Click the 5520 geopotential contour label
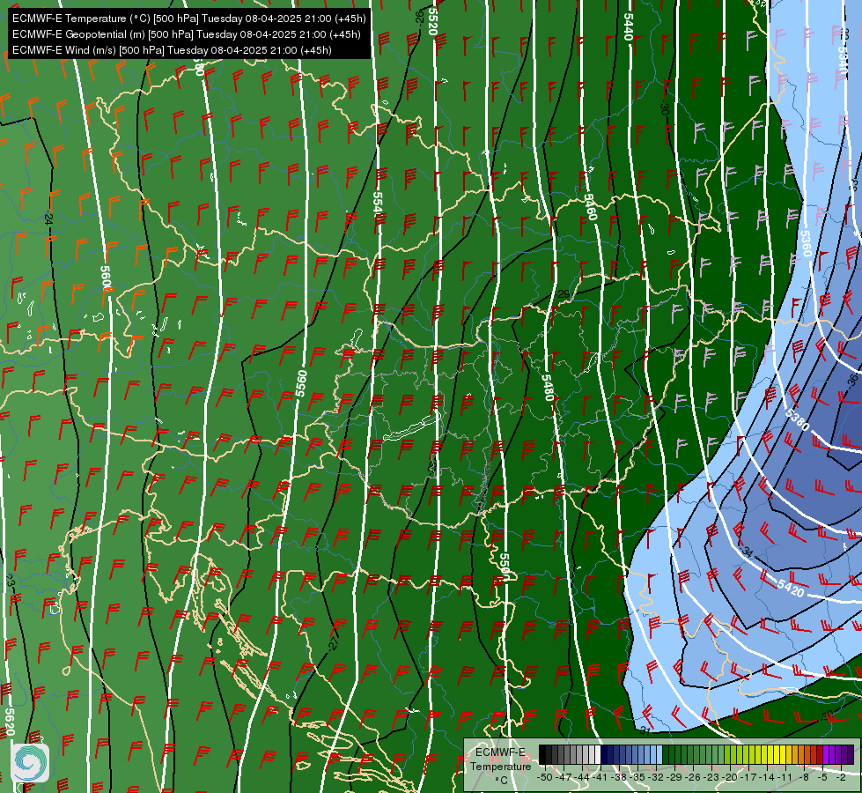 click(432, 21)
